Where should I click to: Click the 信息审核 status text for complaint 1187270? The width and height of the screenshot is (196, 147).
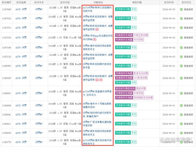[x=188, y=28]
